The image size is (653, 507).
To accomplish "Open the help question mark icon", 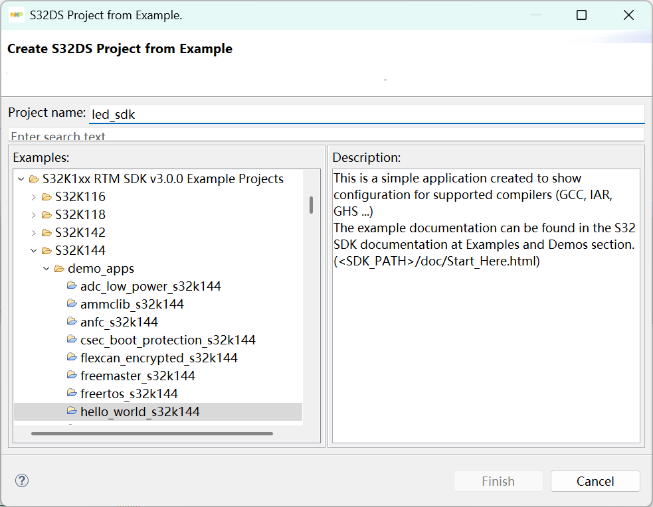I will (x=22, y=481).
